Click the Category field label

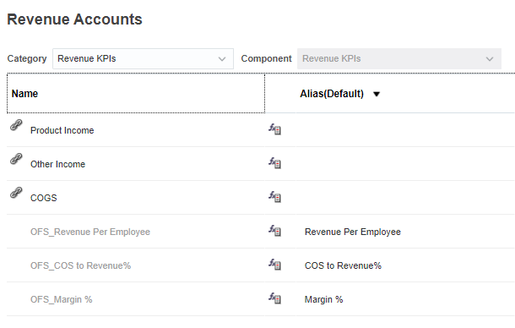(x=27, y=58)
